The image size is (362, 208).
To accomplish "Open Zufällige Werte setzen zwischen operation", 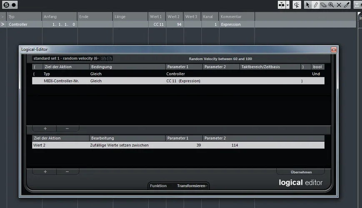I will 119,145.
